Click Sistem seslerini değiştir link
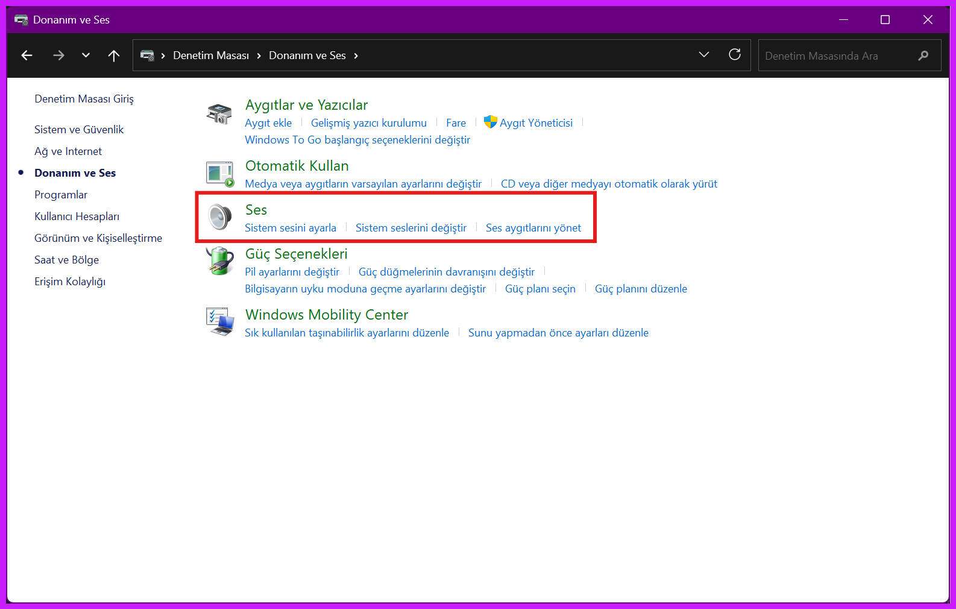956x609 pixels. coord(411,228)
